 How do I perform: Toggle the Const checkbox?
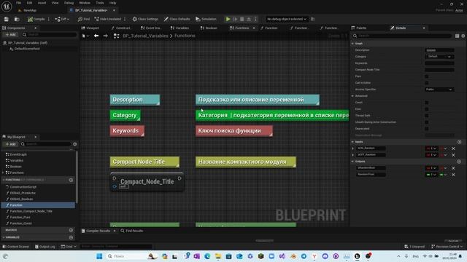point(426,103)
